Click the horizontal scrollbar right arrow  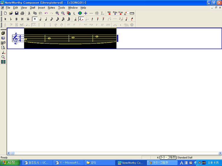[220, 153]
